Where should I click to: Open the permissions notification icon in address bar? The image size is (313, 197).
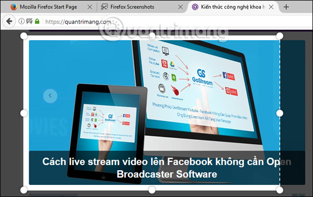[29, 21]
